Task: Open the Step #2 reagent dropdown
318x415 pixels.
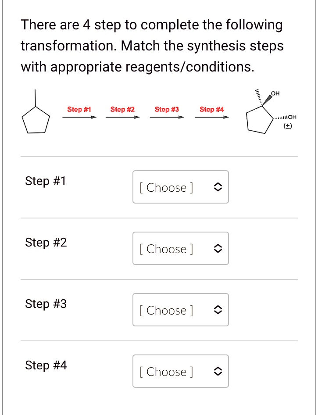Action: click(x=180, y=248)
